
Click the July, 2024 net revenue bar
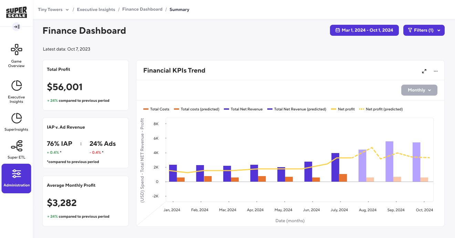click(x=335, y=167)
